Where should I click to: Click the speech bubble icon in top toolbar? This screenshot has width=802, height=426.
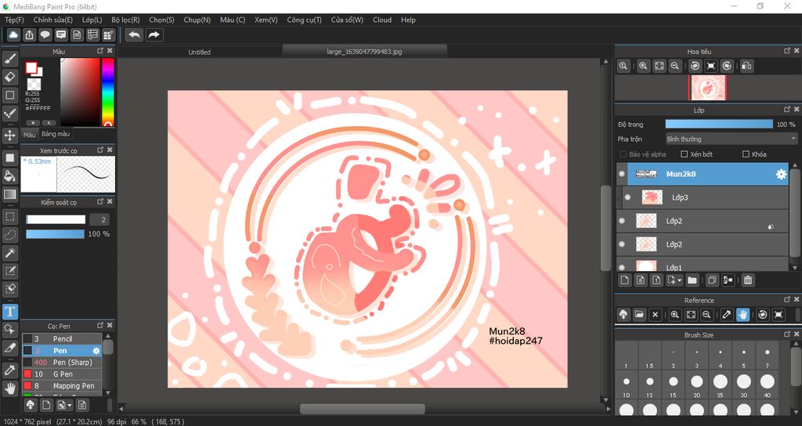(45, 34)
